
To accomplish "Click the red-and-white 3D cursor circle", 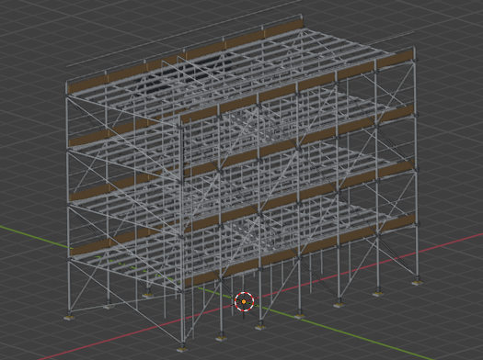I will click(x=244, y=301).
